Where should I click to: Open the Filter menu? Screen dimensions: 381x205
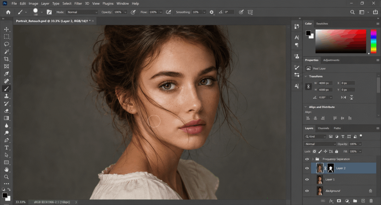click(78, 3)
